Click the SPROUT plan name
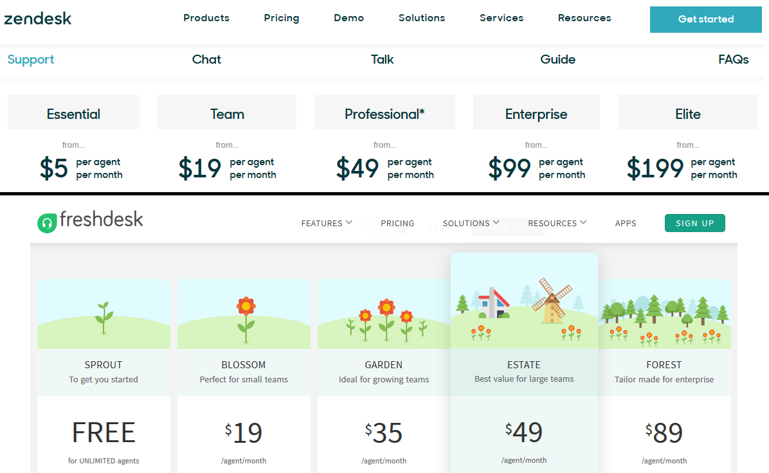This screenshot has height=473, width=769. [104, 364]
